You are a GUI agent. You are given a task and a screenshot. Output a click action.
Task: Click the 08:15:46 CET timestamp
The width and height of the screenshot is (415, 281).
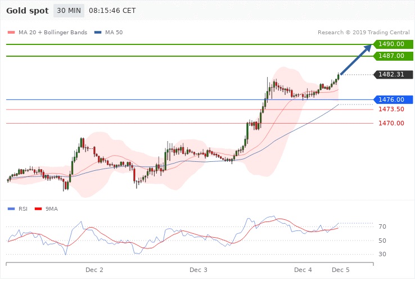(x=112, y=11)
